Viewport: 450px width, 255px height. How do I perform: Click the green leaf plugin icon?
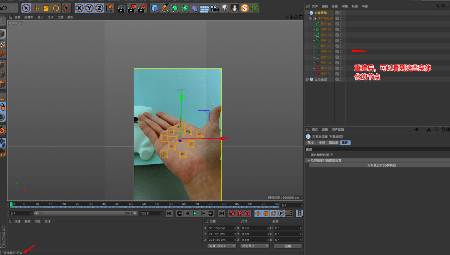[x=255, y=8]
